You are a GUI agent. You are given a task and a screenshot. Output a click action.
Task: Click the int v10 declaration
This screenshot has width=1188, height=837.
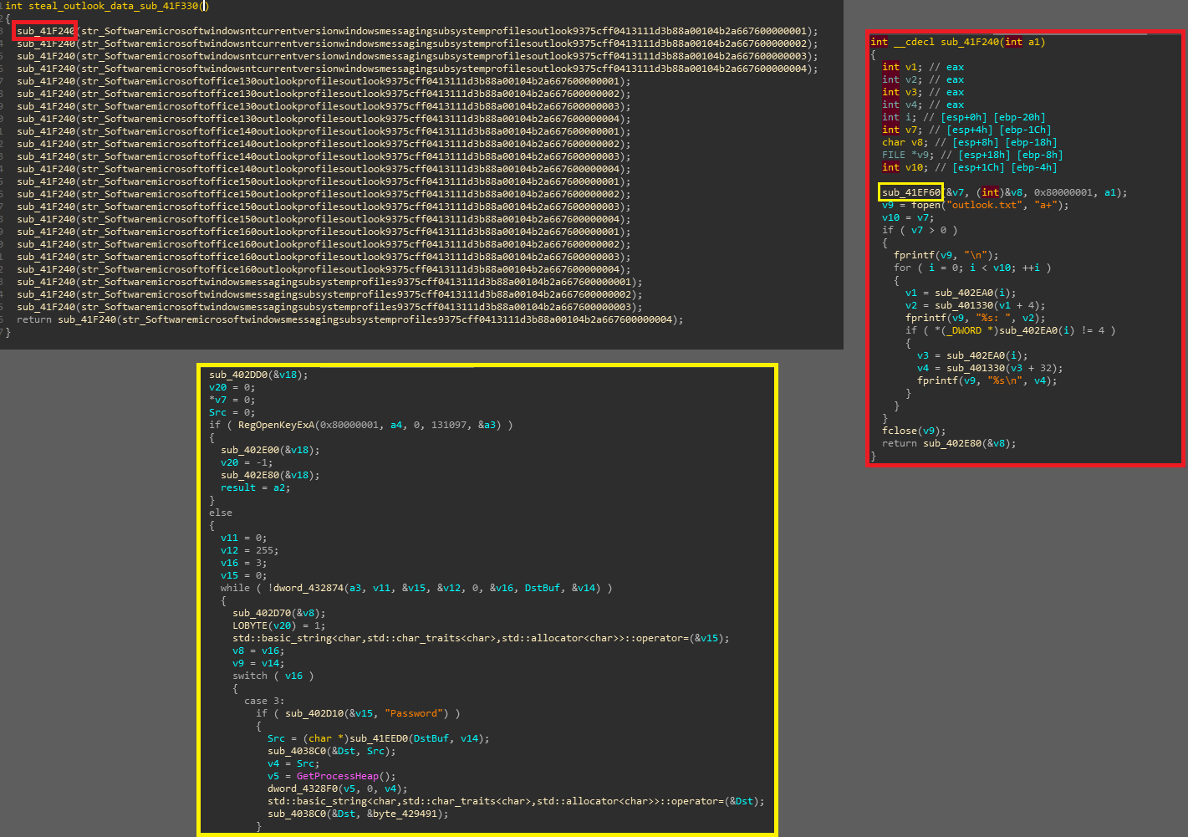click(x=969, y=167)
